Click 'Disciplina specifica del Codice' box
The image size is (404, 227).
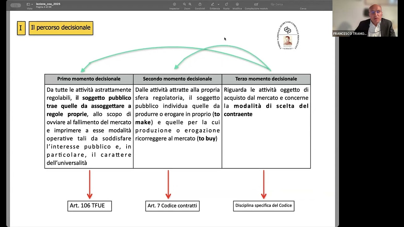tap(264, 206)
